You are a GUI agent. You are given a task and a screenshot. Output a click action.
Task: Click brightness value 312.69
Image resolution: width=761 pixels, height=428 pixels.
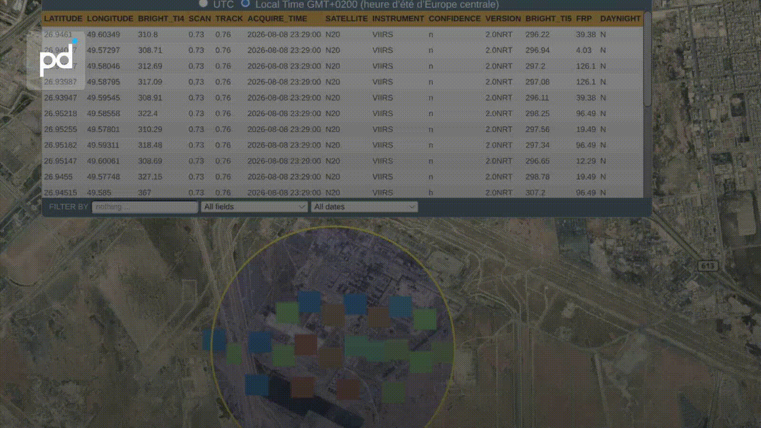tap(150, 66)
